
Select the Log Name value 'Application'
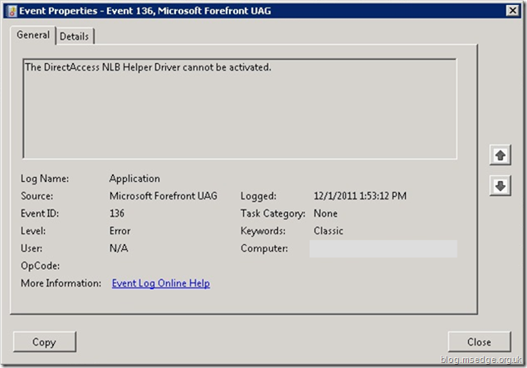pyautogui.click(x=134, y=179)
